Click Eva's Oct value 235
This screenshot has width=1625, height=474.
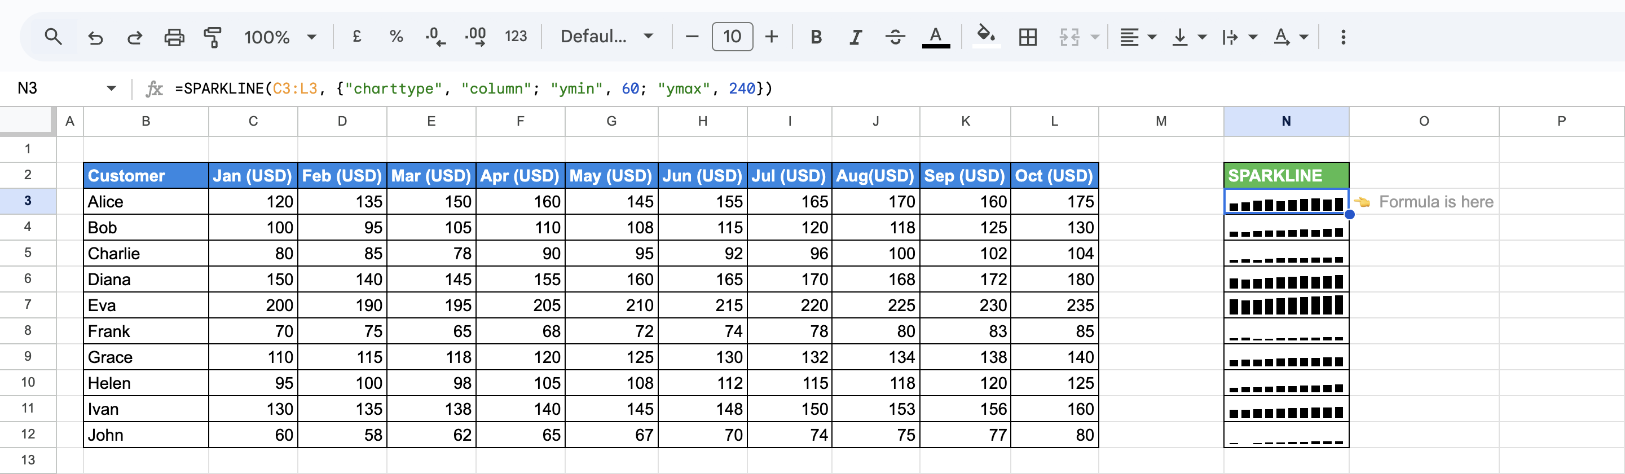(x=1054, y=305)
